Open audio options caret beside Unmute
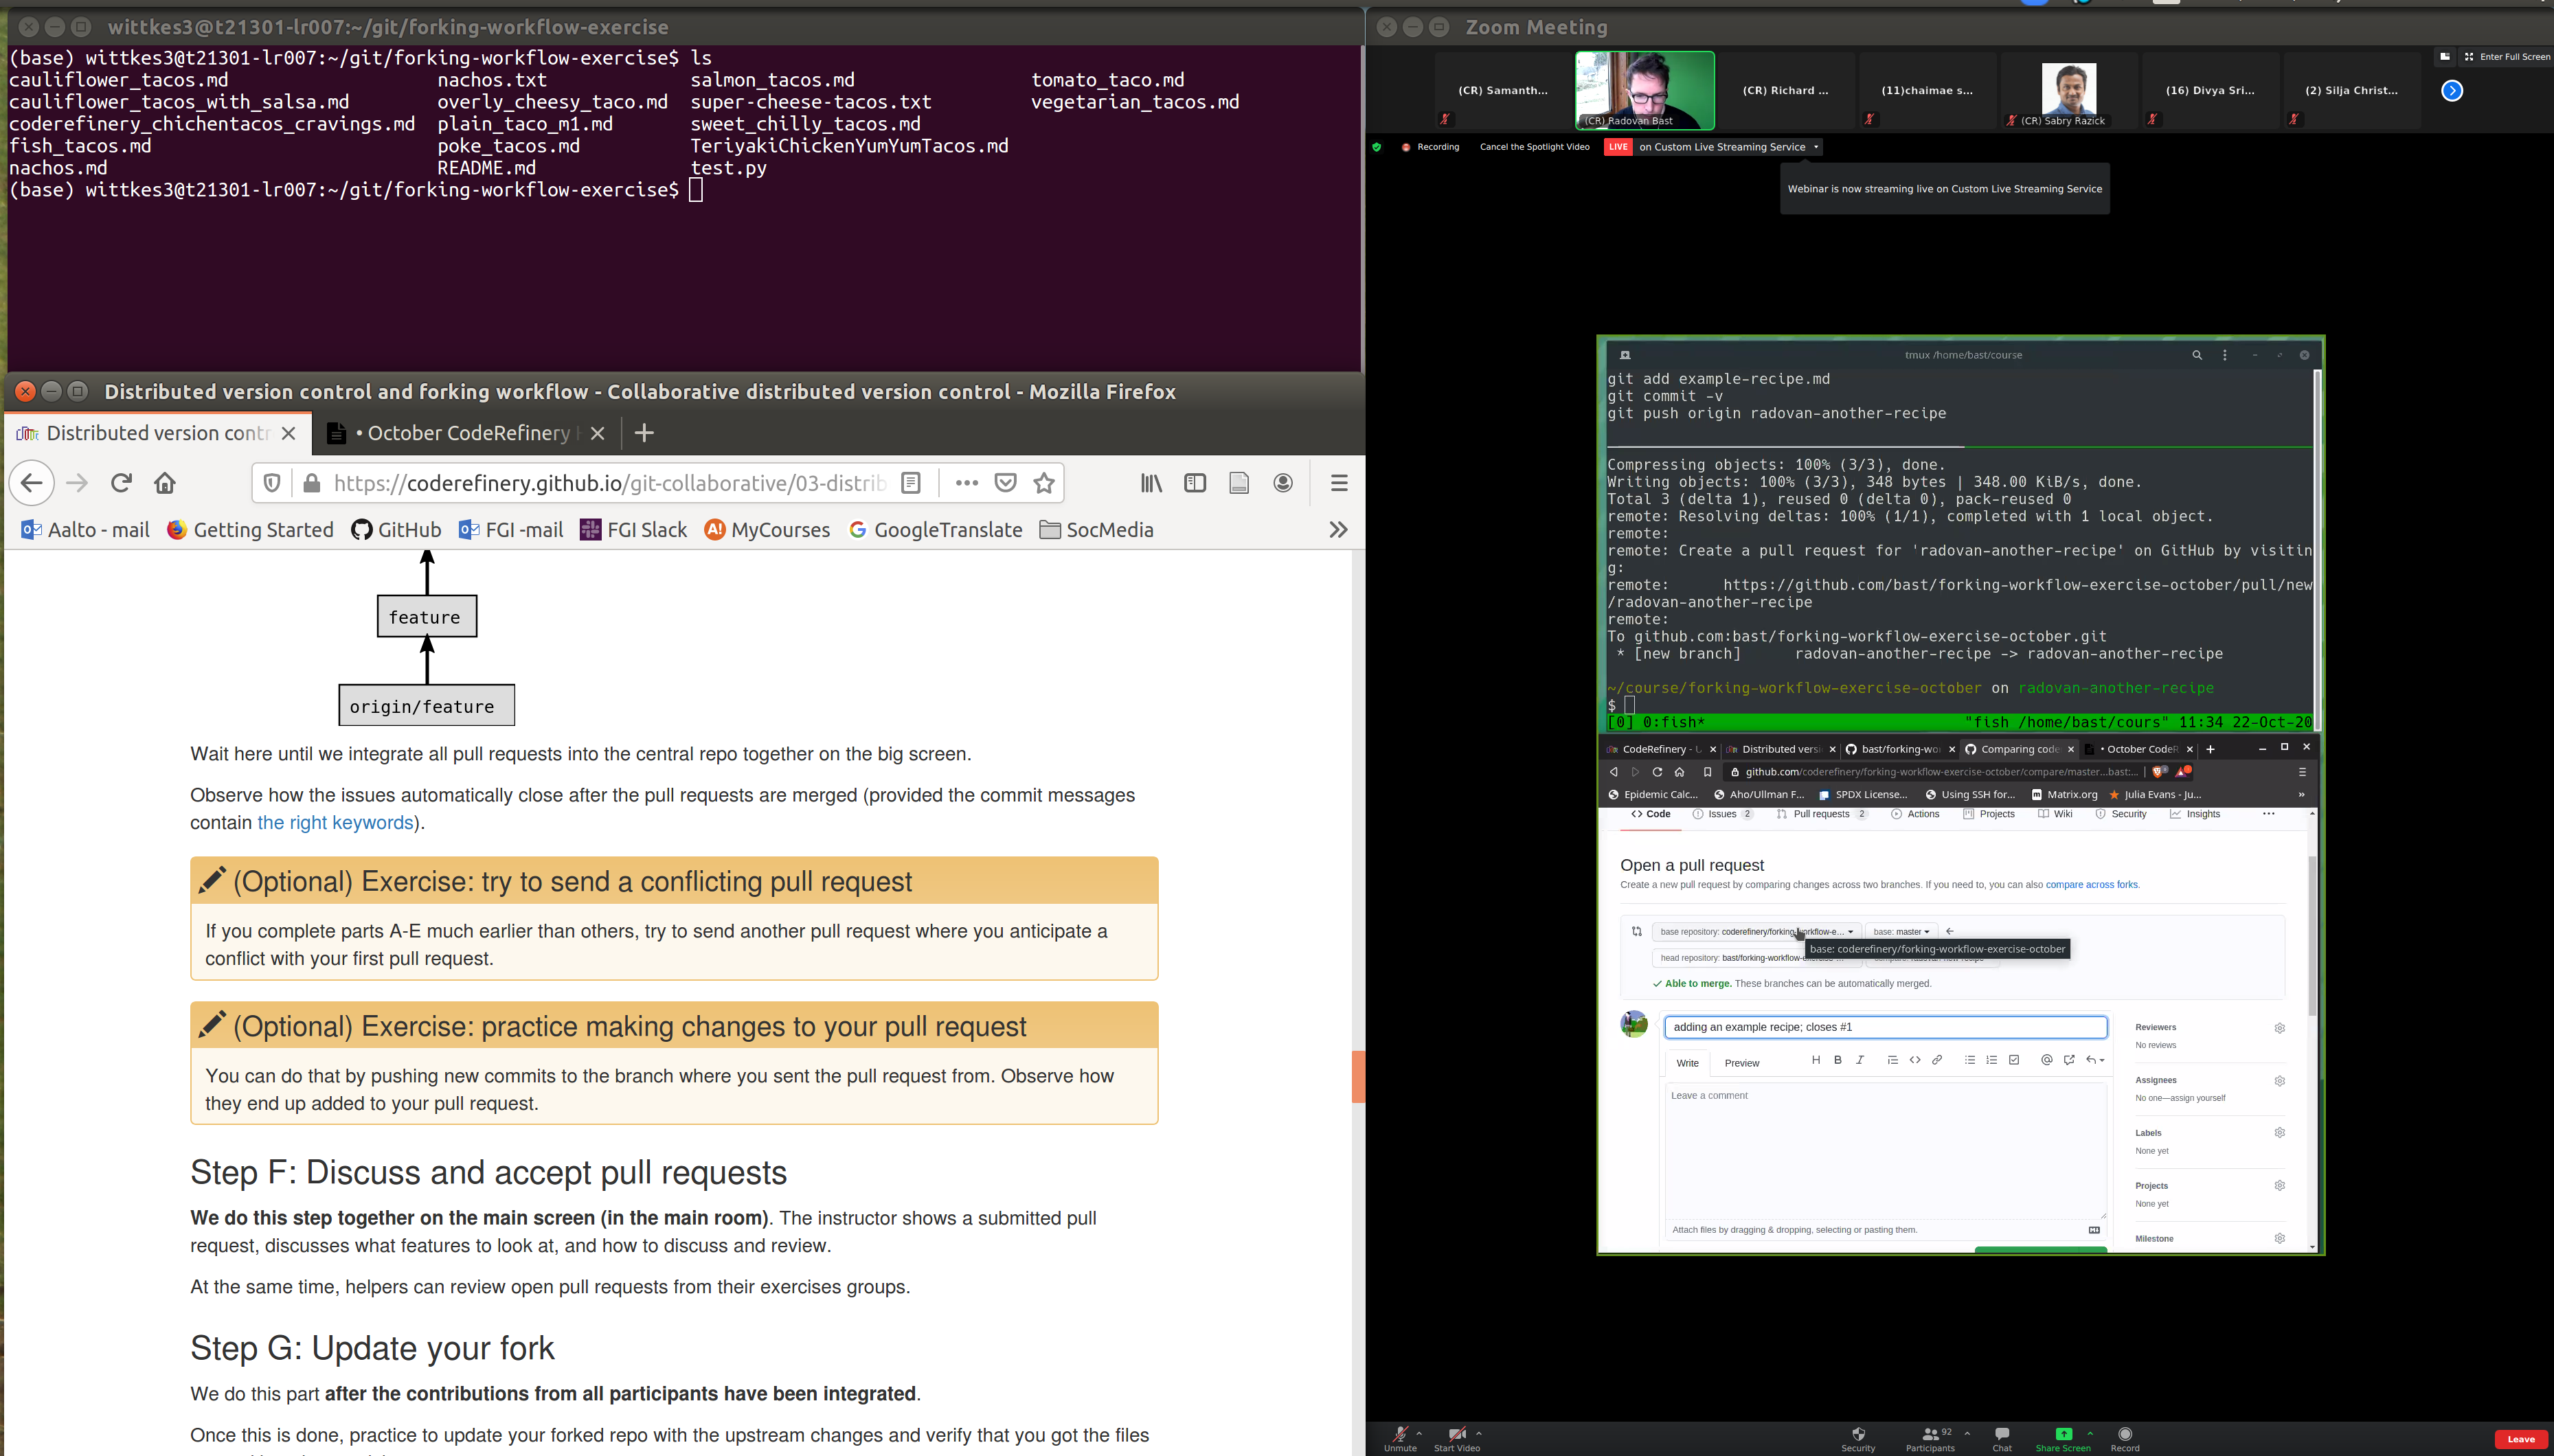This screenshot has height=1456, width=2554. pos(1419,1433)
